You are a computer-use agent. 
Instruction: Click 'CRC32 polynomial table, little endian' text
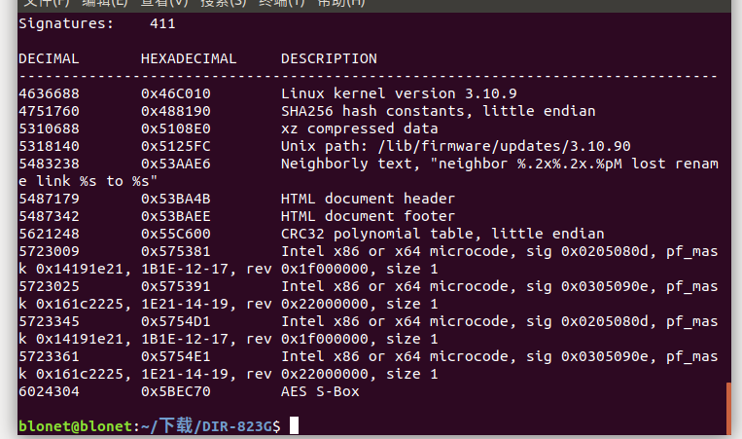click(442, 234)
